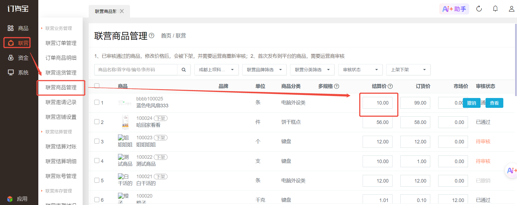Click the 结算价 field showing 56.00
517x205 pixels.
(377, 122)
